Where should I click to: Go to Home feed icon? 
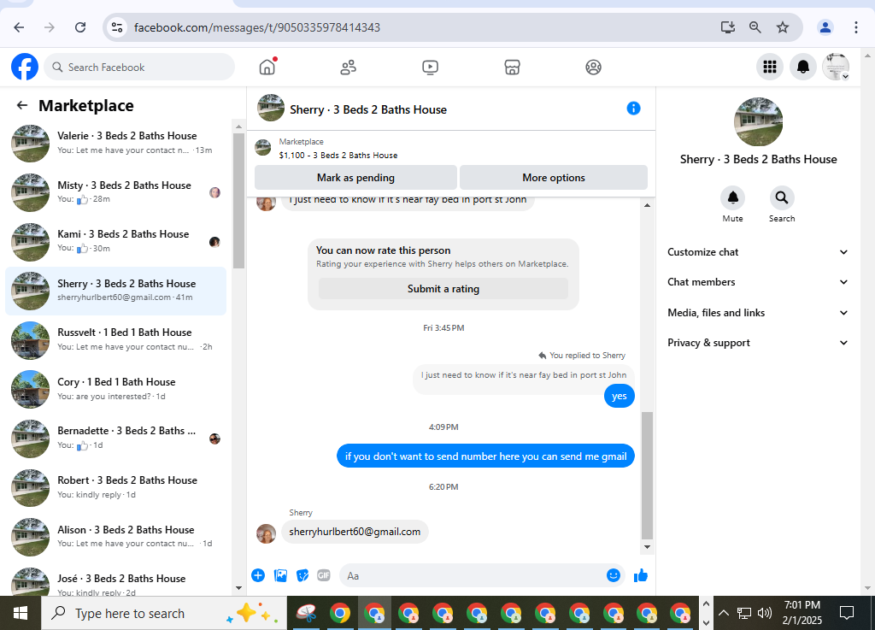(267, 67)
